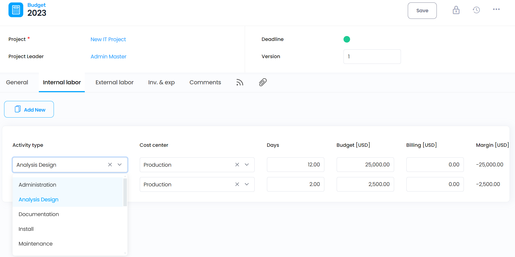Switch to the External labor tab
Image resolution: width=515 pixels, height=257 pixels.
115,82
